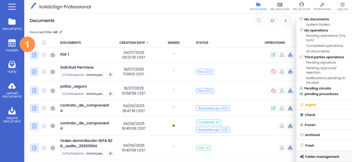Open circuit icon for poliza_seguro row
The image size is (352, 162).
tap(290, 90)
